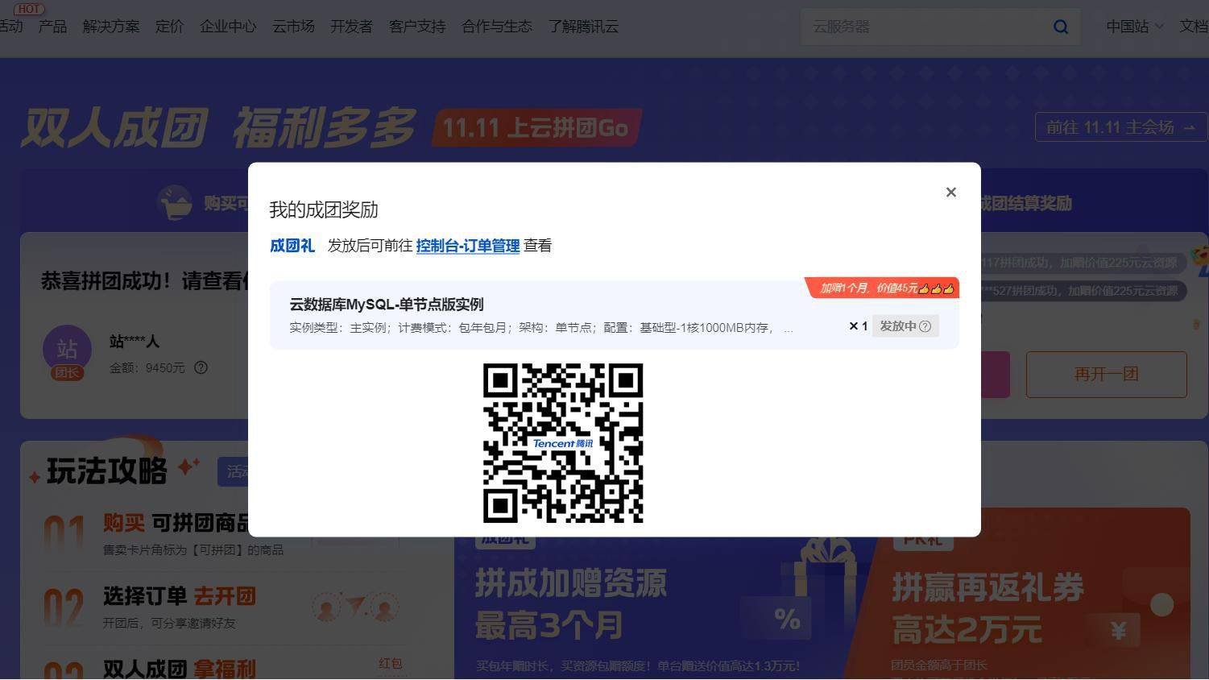1209x680 pixels.
Task: Open the 控制台-订单管理 link
Action: 467,246
